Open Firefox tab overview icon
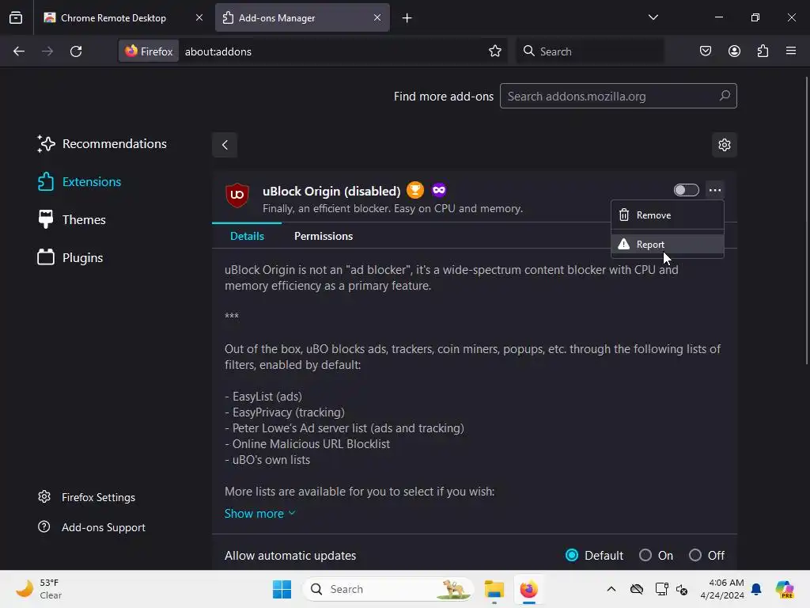 pyautogui.click(x=16, y=17)
